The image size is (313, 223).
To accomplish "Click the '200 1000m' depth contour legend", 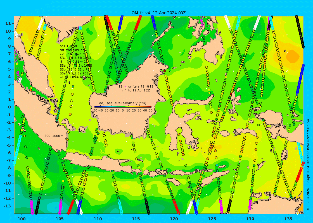I will click(x=54, y=136).
